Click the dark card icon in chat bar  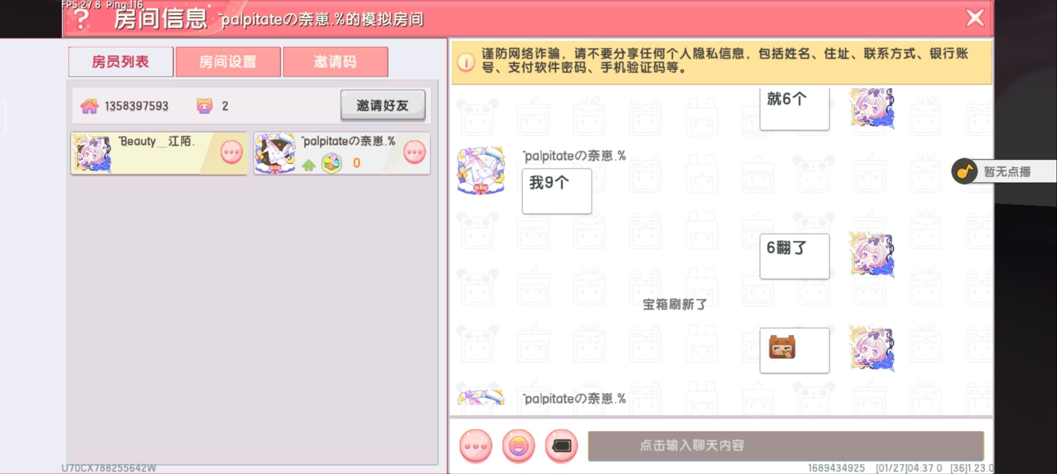tap(561, 446)
